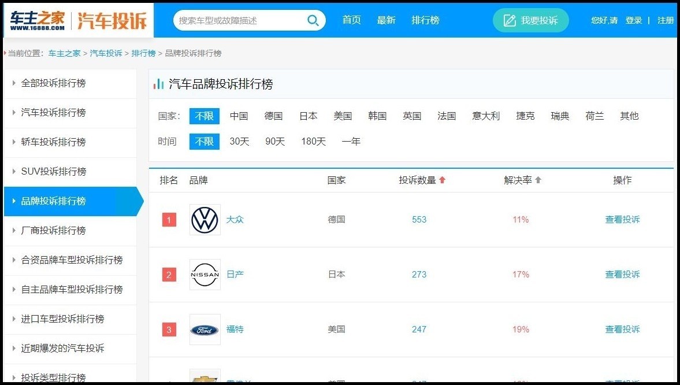
Task: Set time filter to 180天
Action: coord(314,142)
